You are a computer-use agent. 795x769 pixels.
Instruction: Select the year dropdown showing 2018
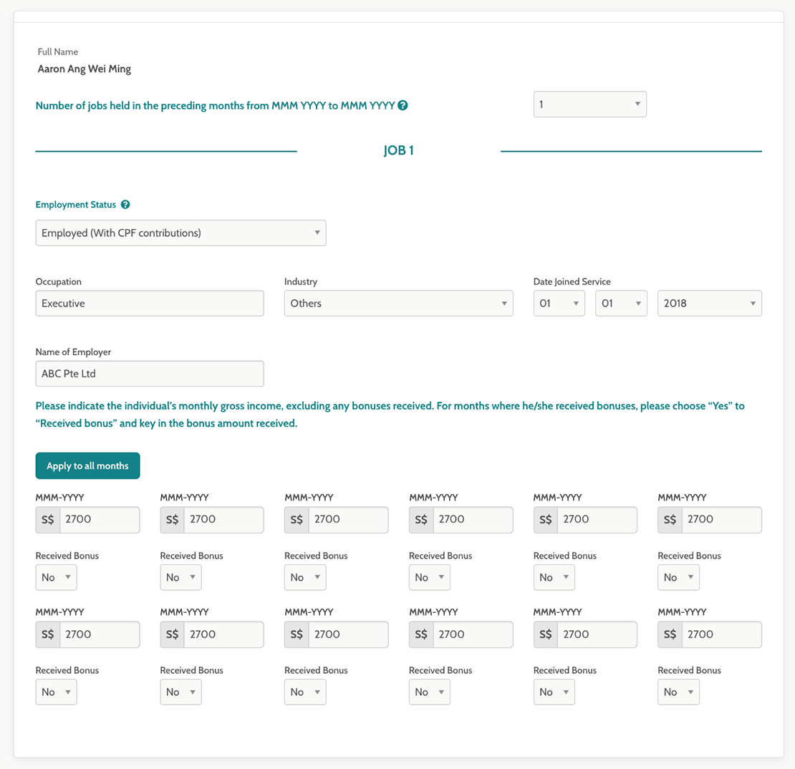pyautogui.click(x=709, y=303)
